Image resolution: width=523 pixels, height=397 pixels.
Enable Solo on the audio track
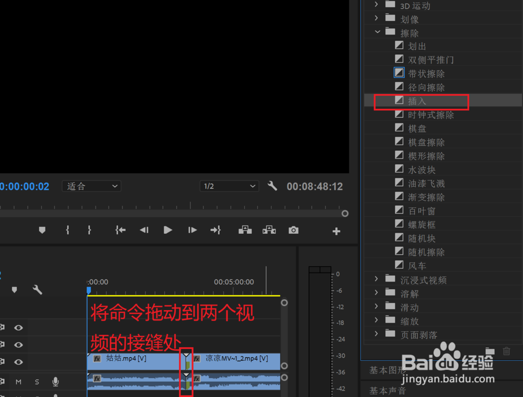[x=37, y=382]
